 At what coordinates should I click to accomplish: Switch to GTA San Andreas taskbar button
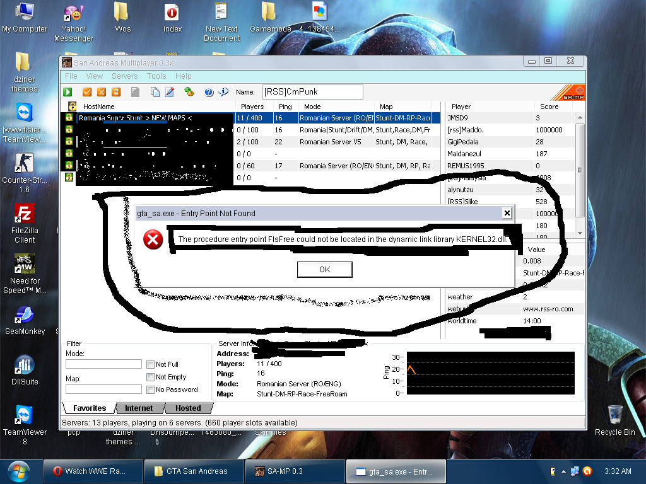tap(194, 471)
